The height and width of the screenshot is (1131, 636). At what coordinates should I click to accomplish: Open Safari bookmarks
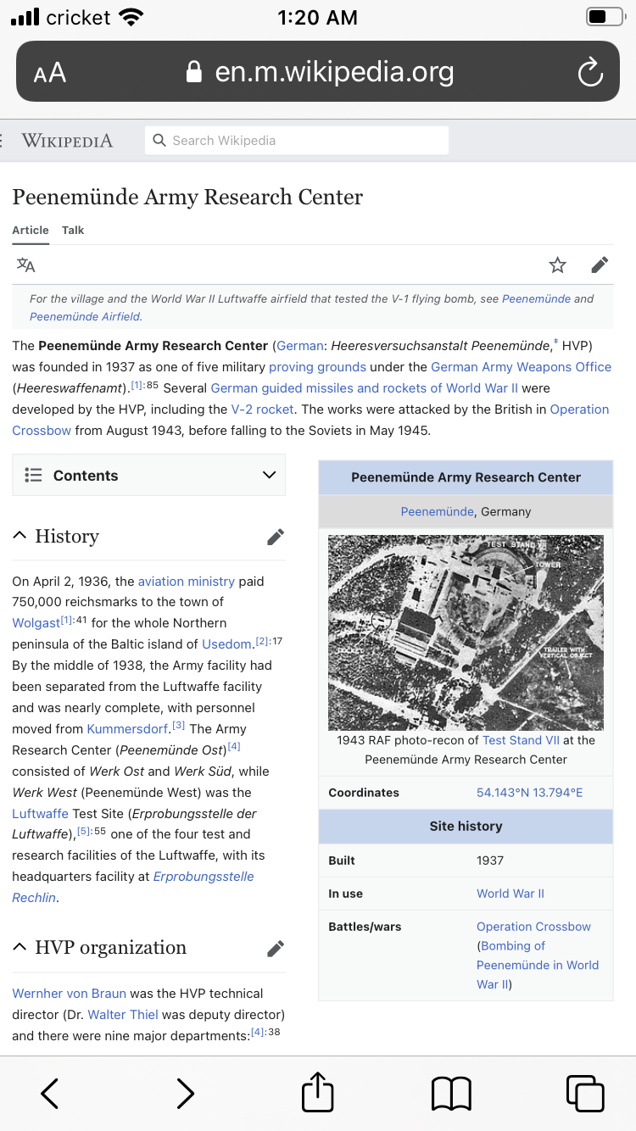point(451,1094)
